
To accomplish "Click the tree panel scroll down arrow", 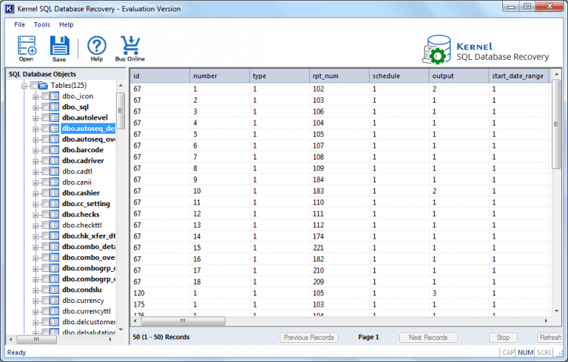I will coord(121,329).
